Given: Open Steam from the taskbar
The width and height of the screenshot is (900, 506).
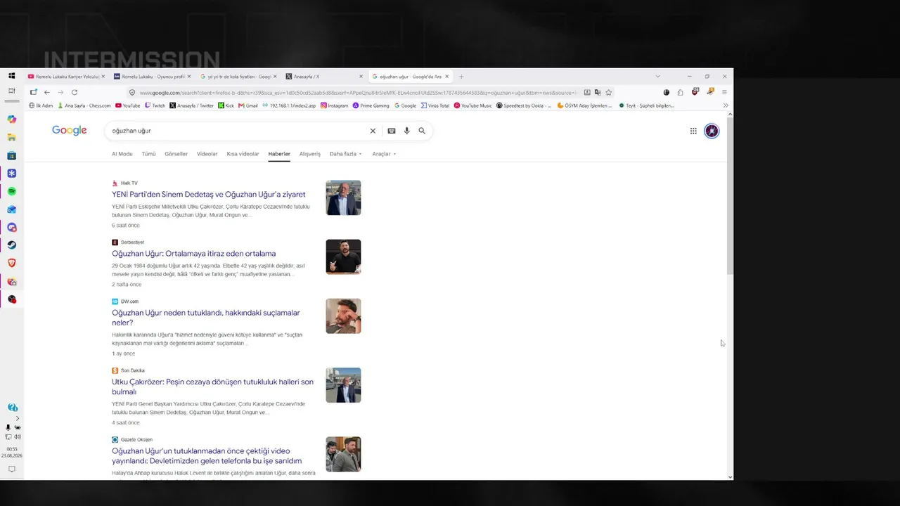Looking at the screenshot, I should pos(12,245).
